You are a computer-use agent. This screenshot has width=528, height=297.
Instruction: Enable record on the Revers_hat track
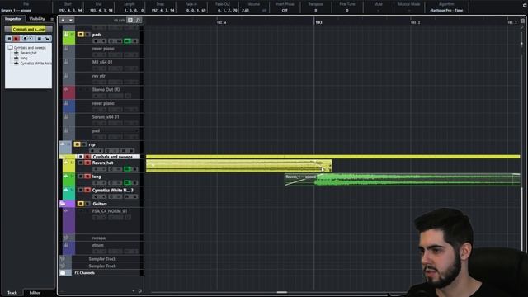[96, 169]
